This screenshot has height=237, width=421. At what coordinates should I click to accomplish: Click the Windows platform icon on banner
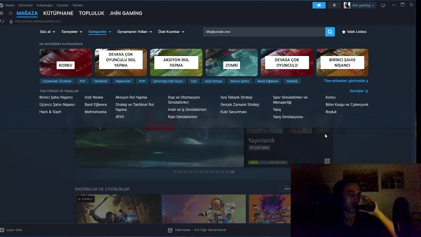pos(327,161)
